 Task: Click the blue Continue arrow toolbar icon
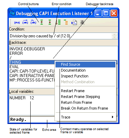(25, 22)
